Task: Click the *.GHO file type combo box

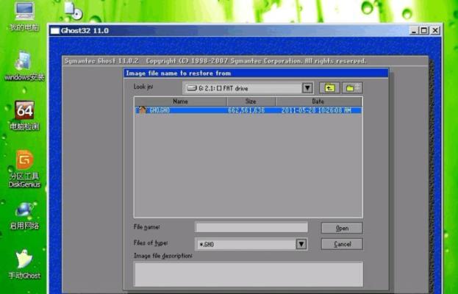Action: (251, 244)
